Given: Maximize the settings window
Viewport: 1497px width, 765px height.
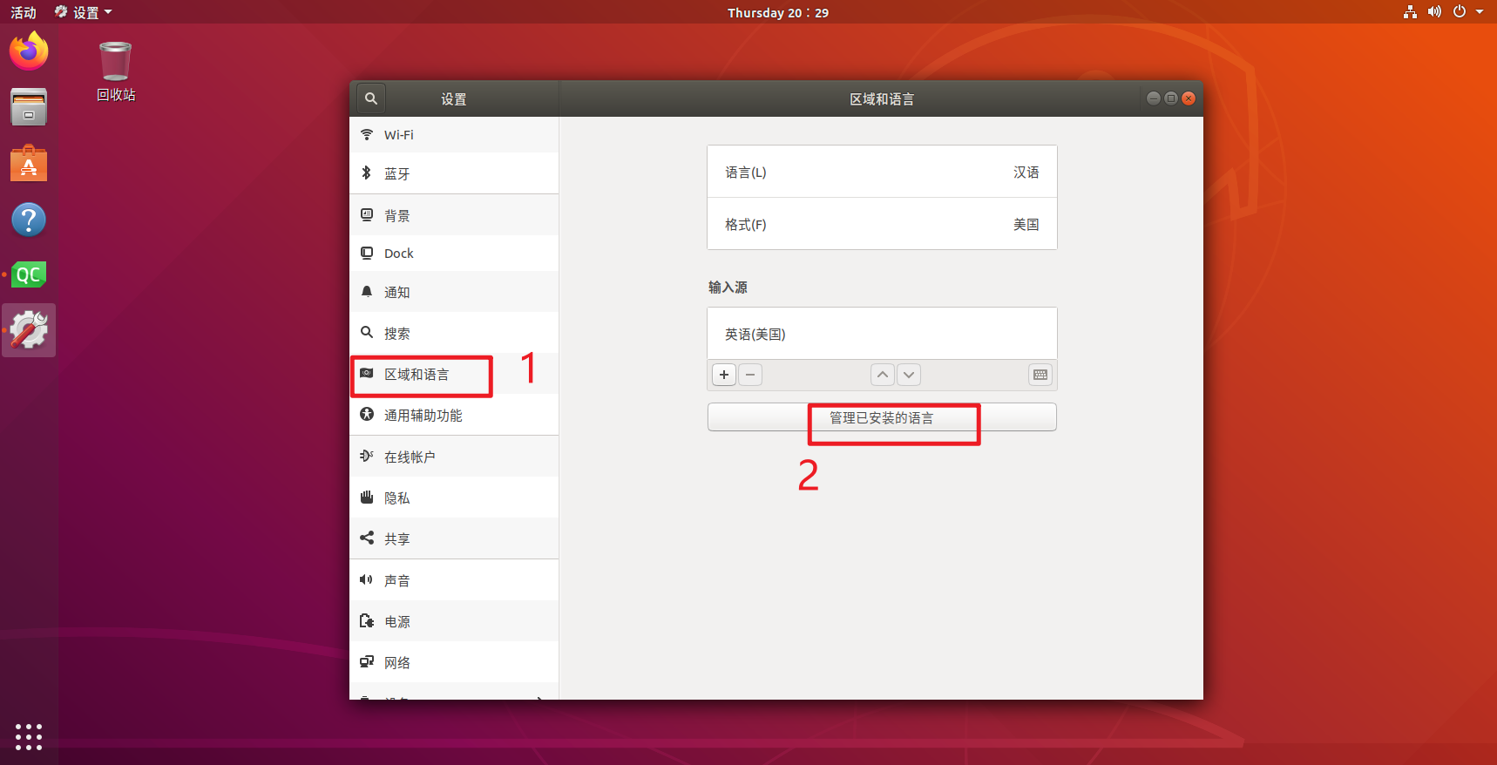Looking at the screenshot, I should (x=1171, y=98).
